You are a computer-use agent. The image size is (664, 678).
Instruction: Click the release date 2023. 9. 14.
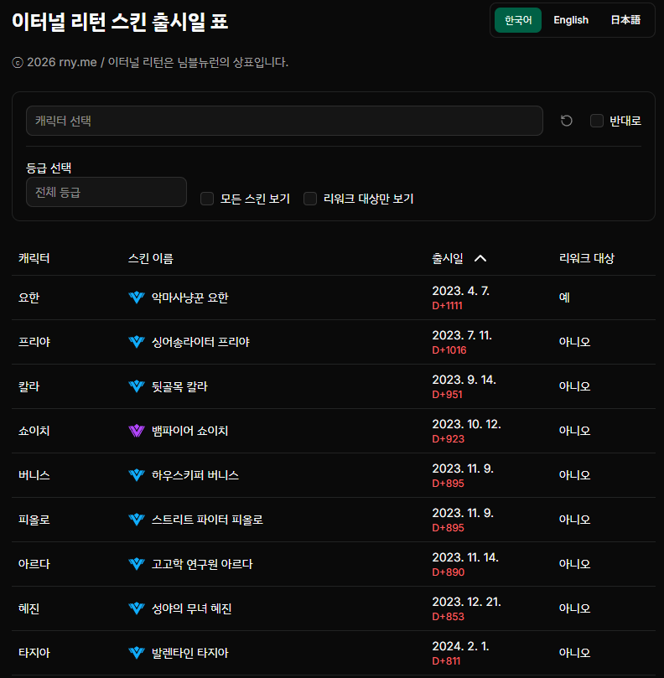click(464, 380)
